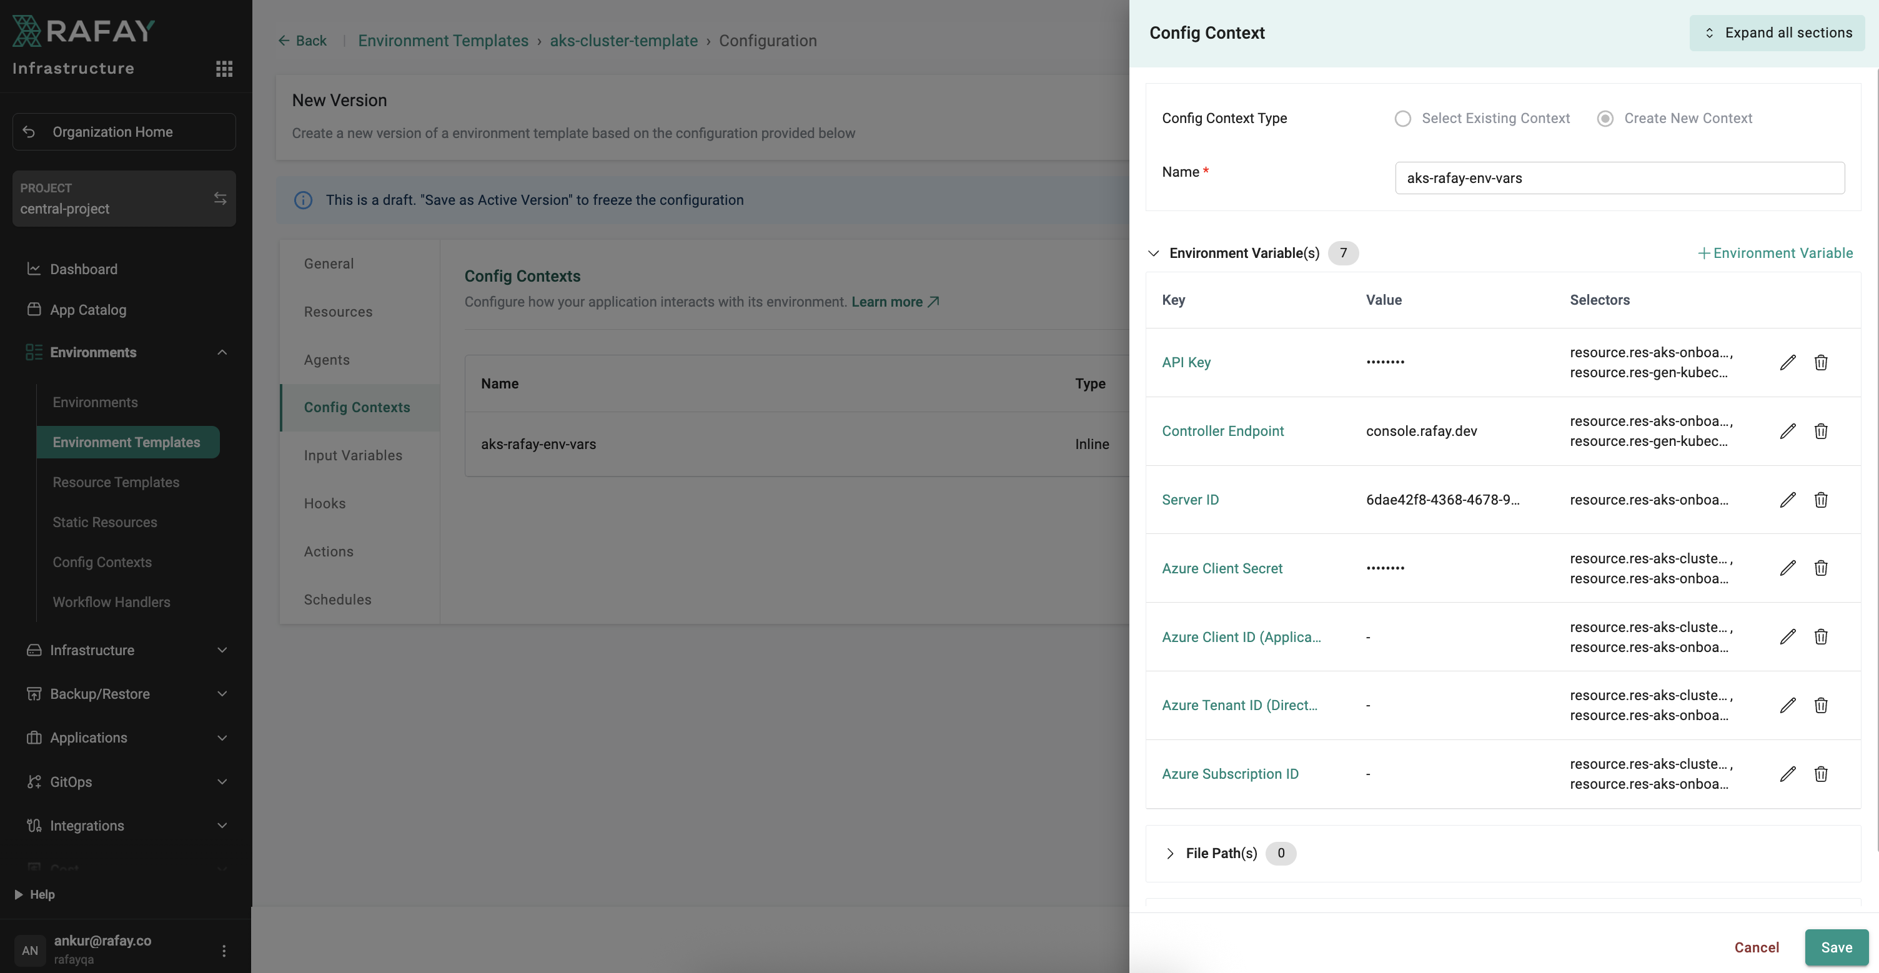Delete the Azure Client Secret trash icon
Viewport: 1879px width, 973px height.
coord(1821,568)
